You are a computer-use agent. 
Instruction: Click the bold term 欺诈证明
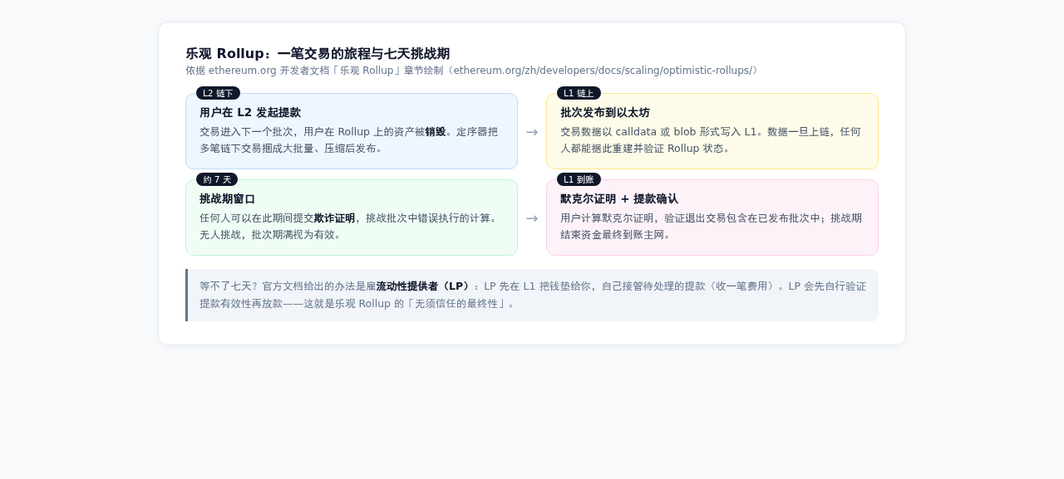[334, 218]
